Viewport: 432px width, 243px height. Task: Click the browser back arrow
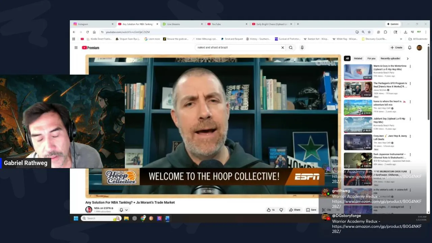coord(74,32)
